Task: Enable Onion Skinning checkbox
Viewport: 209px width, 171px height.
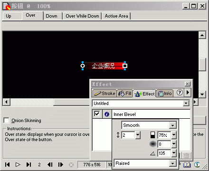Action: pos(6,120)
